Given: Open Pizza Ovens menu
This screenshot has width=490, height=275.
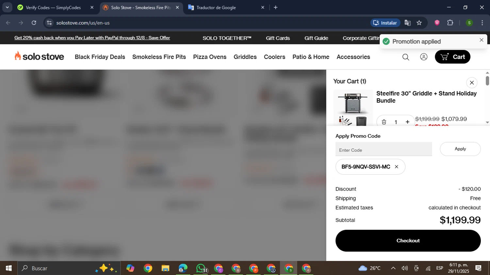Looking at the screenshot, I should pyautogui.click(x=210, y=57).
